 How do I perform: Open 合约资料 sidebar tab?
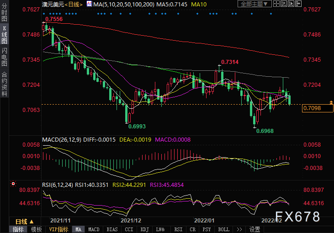(x=4, y=84)
